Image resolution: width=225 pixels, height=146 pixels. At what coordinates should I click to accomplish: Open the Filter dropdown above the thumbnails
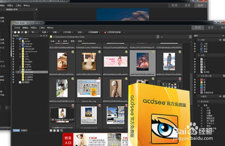pos(53,41)
